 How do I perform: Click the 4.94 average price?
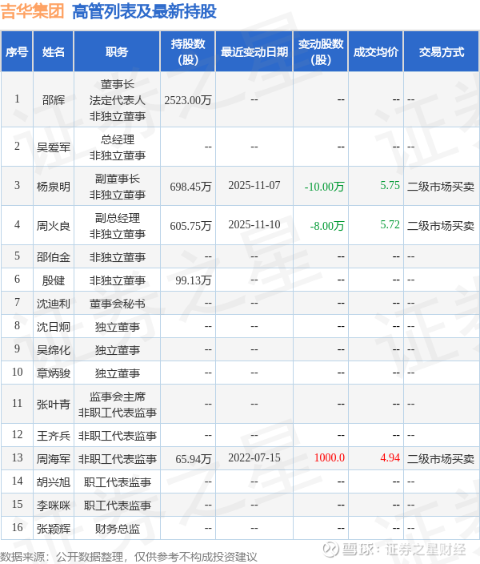[390, 457]
